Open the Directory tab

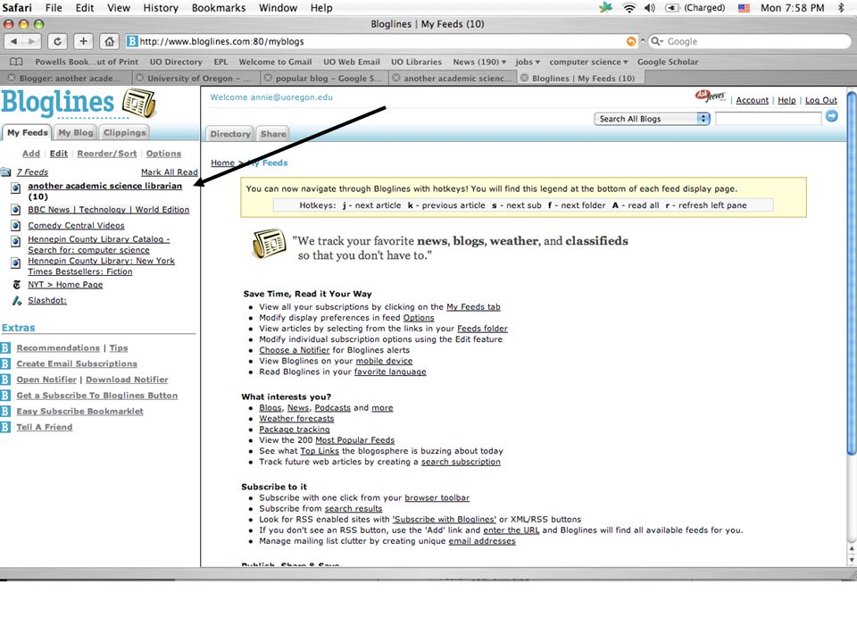(x=229, y=134)
